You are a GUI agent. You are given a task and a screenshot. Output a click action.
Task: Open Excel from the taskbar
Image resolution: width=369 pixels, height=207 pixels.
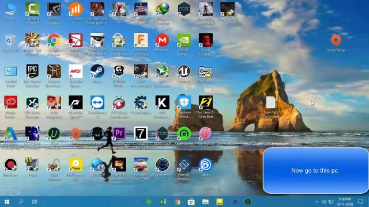click(x=163, y=202)
